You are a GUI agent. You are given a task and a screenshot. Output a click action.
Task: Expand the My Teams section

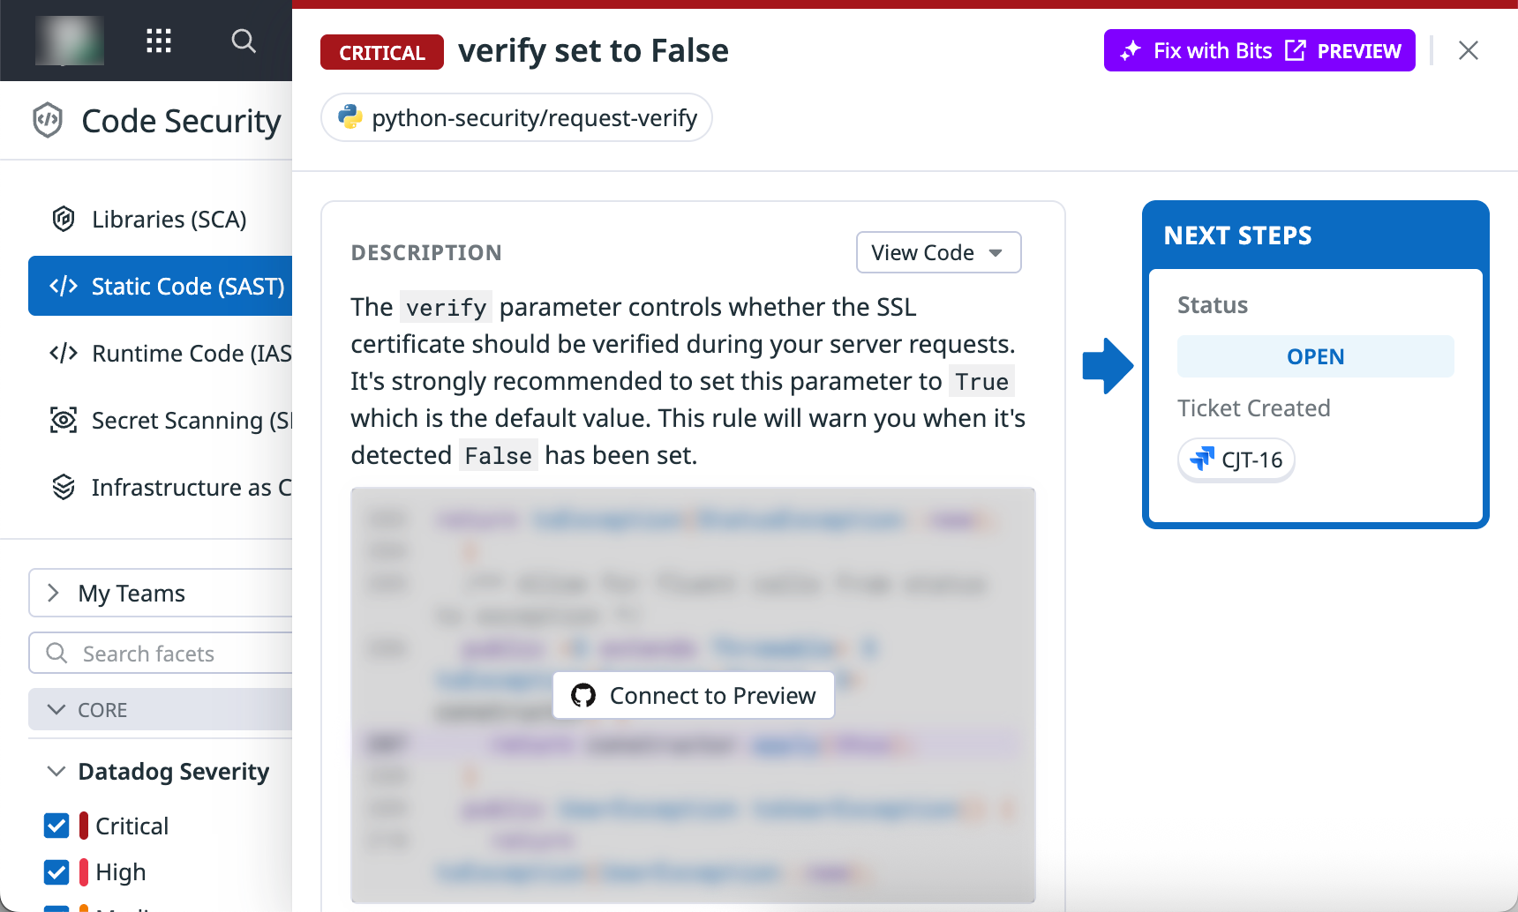tap(160, 593)
